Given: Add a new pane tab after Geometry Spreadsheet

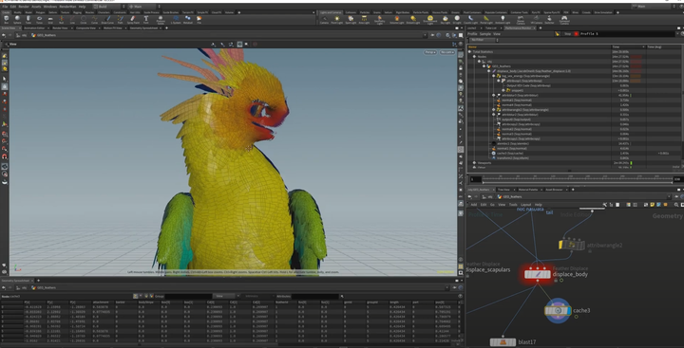Looking at the screenshot, I should coord(166,27).
